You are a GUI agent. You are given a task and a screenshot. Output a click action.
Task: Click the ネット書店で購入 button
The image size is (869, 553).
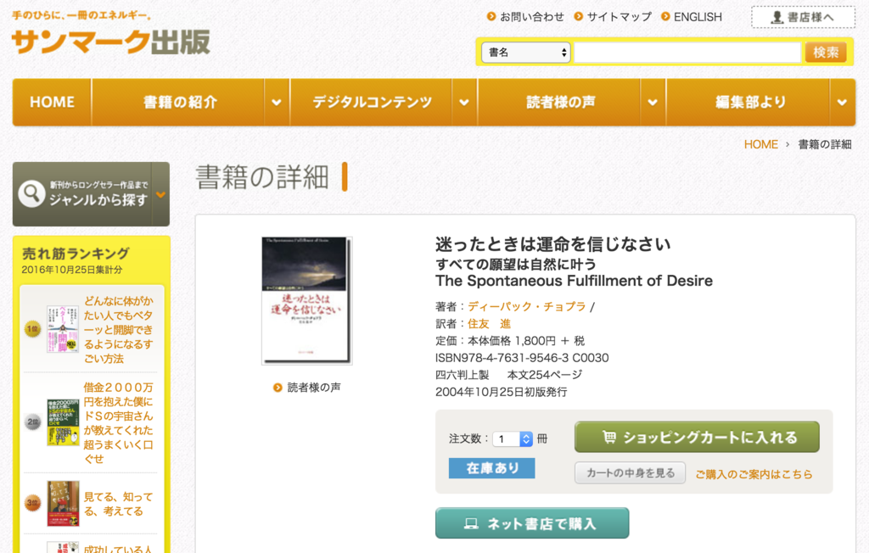[532, 523]
